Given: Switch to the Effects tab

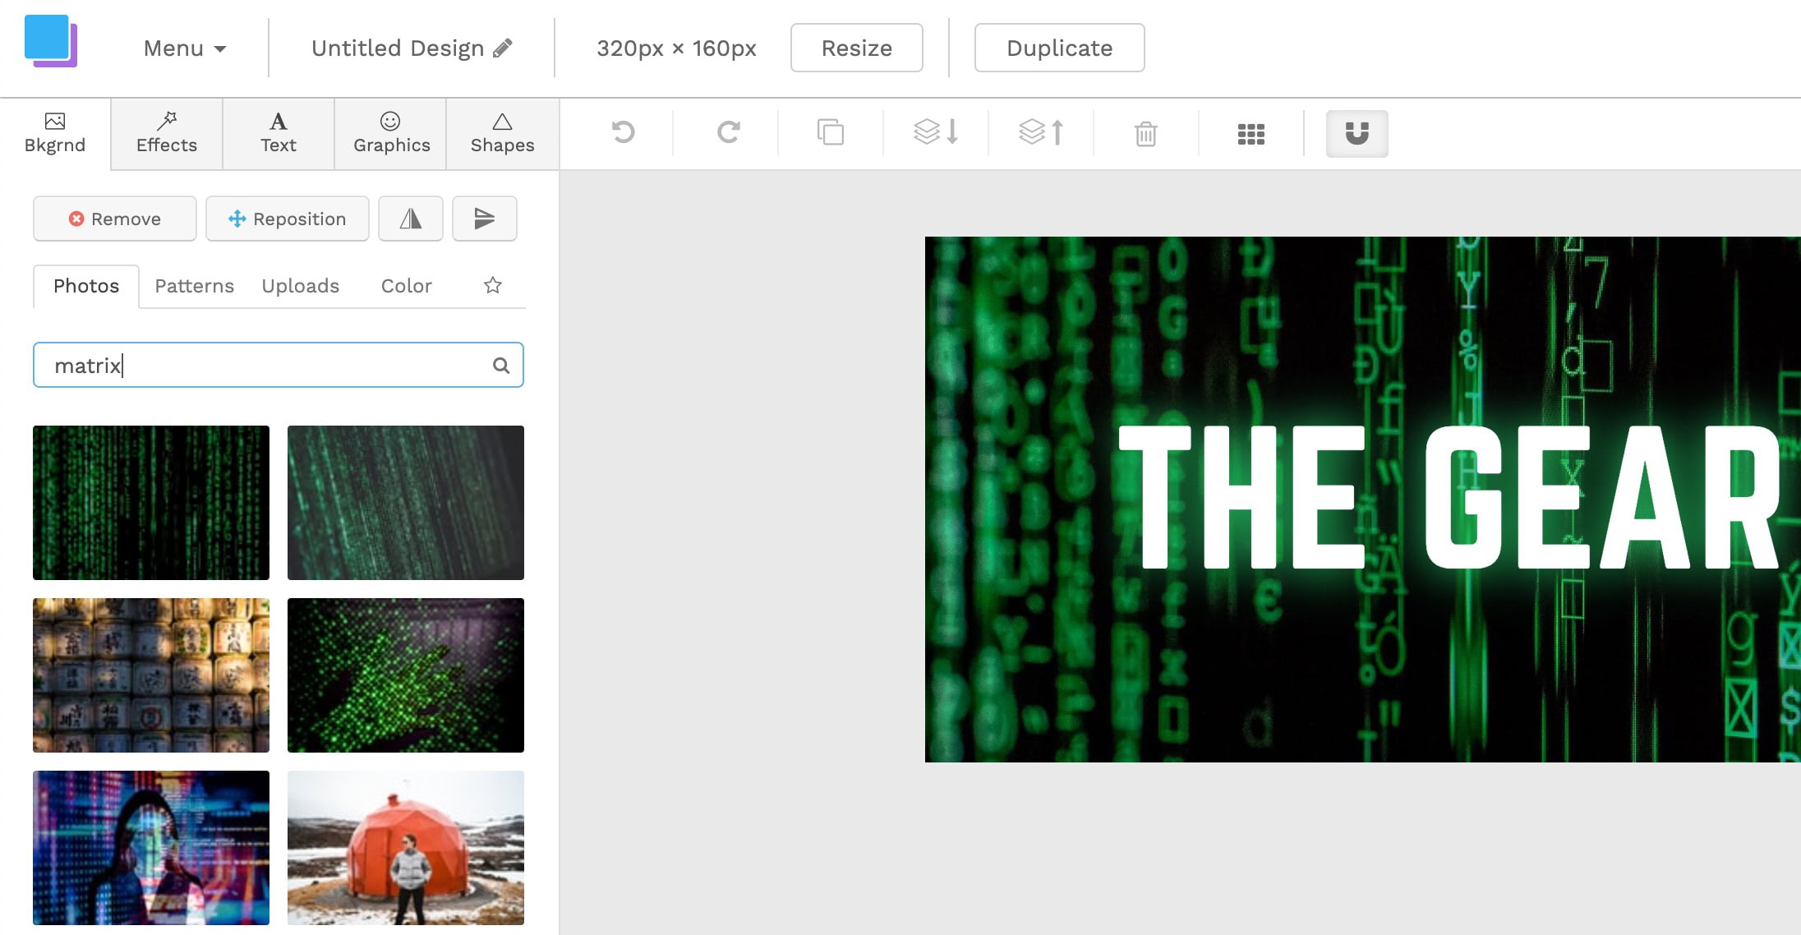Looking at the screenshot, I should coord(167,131).
